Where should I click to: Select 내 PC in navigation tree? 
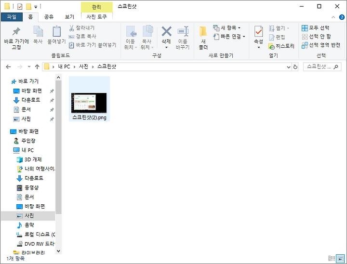tap(24, 150)
